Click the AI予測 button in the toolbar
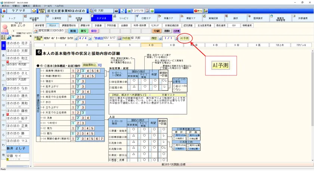This screenshot has height=171, width=314. click(184, 38)
